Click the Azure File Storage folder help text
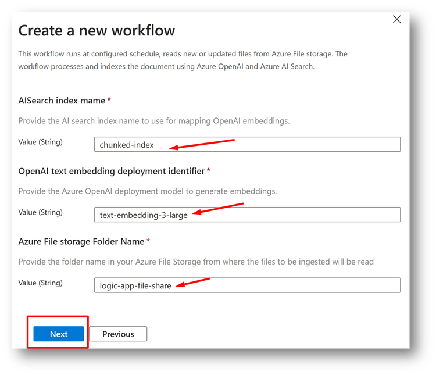 (196, 262)
